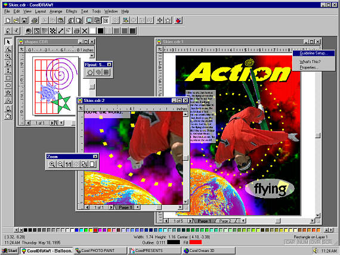Choose the Rectangle tool in the toolbox
340x255 pixels.
click(8, 78)
